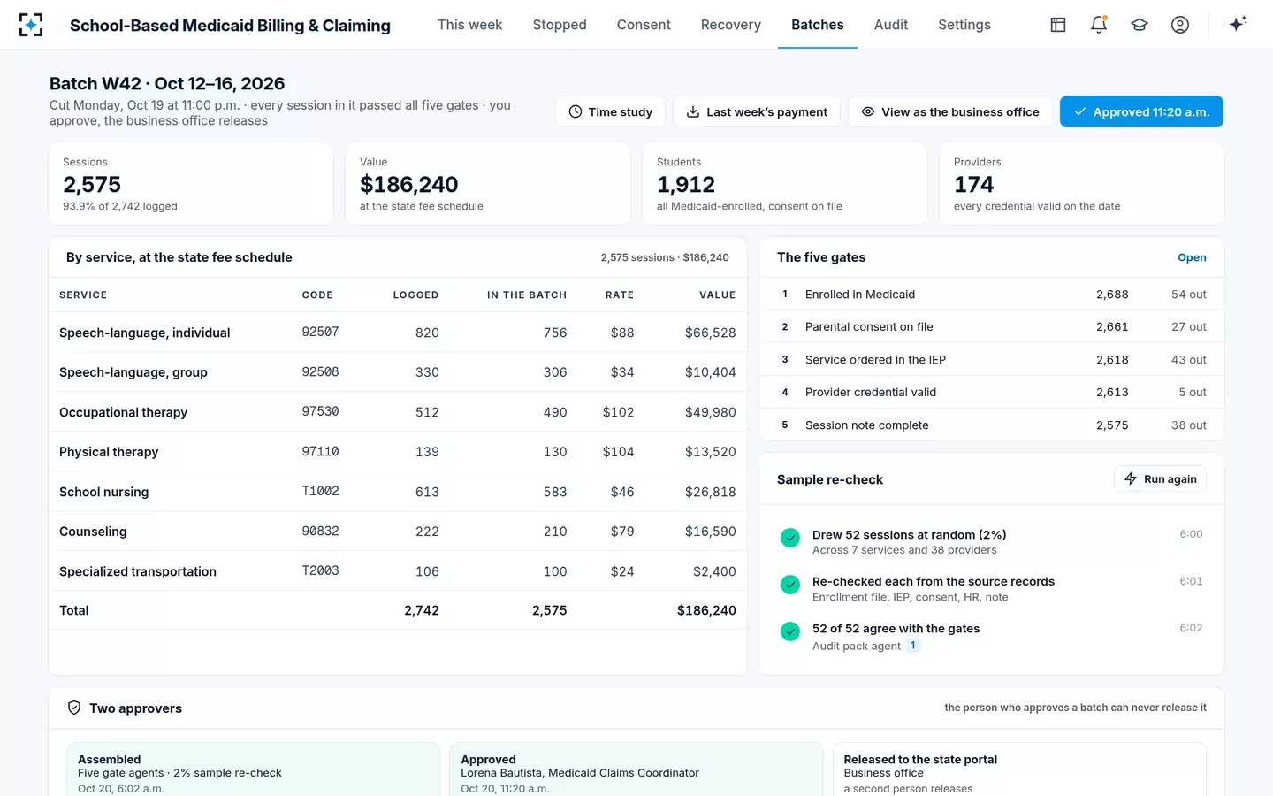Download Last week's payment
The height and width of the screenshot is (796, 1273).
(x=757, y=111)
